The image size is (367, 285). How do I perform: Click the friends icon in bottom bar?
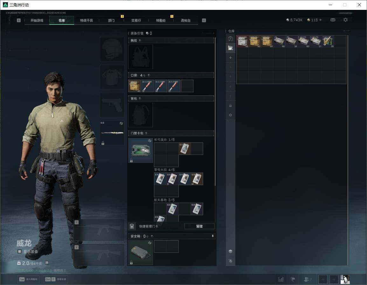pos(308,279)
